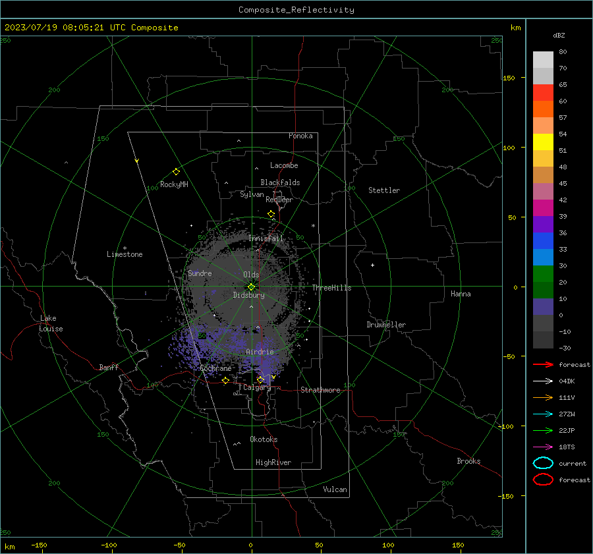This screenshot has width=593, height=554.
Task: Click the red forecast ellipse legend icon
Action: tap(543, 480)
